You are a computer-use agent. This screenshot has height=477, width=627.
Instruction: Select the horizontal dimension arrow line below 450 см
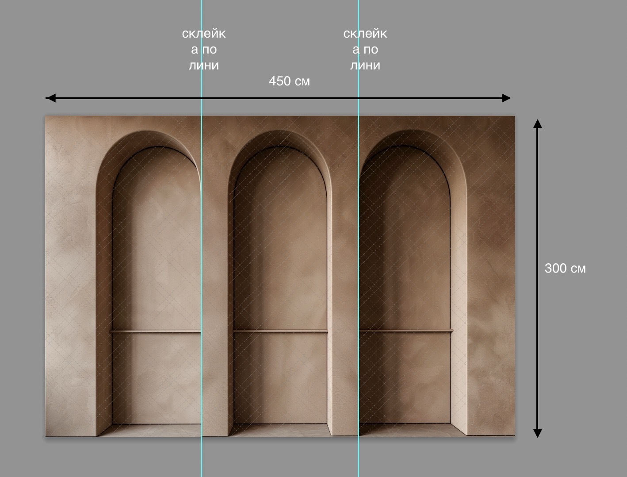coord(278,98)
